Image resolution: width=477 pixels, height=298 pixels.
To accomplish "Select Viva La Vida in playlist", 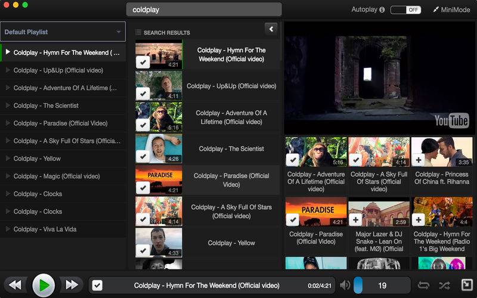I will pos(63,229).
